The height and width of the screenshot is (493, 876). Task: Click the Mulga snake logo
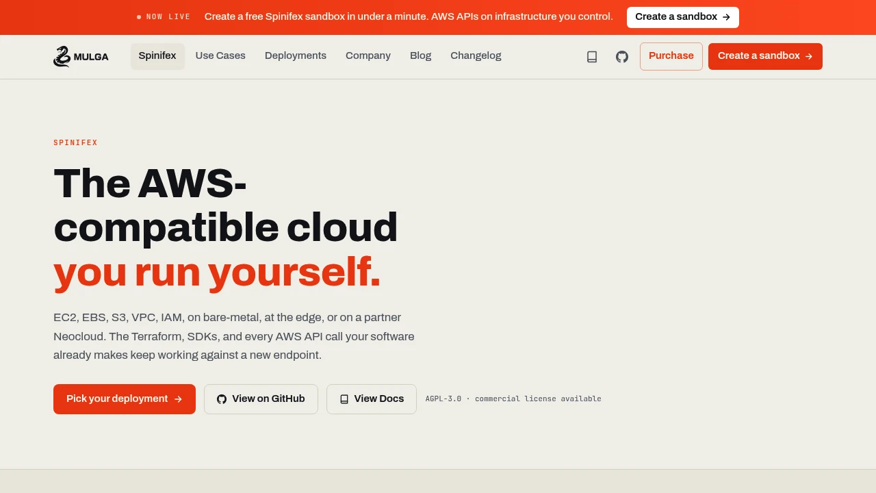[x=62, y=56]
